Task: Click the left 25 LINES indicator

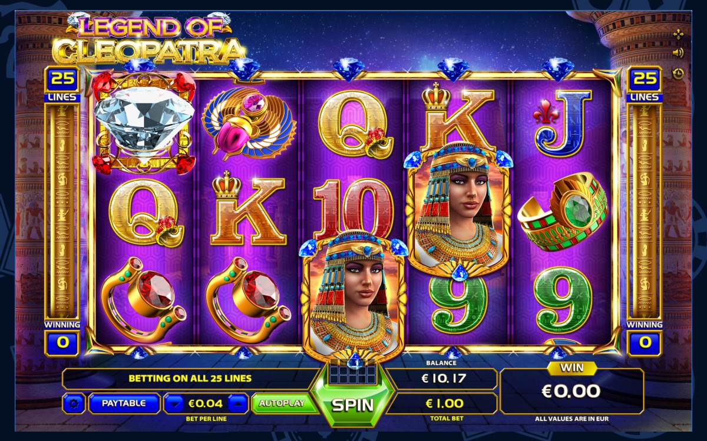Action: tap(62, 85)
